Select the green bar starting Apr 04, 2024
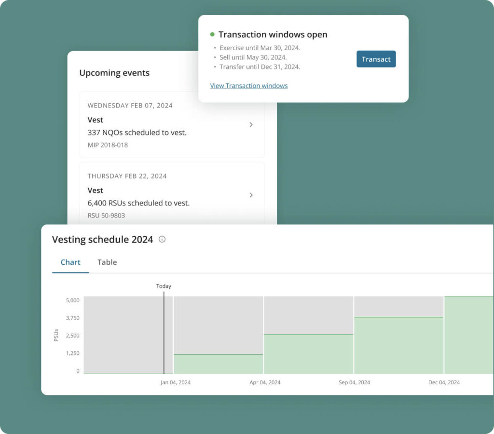 pos(308,354)
